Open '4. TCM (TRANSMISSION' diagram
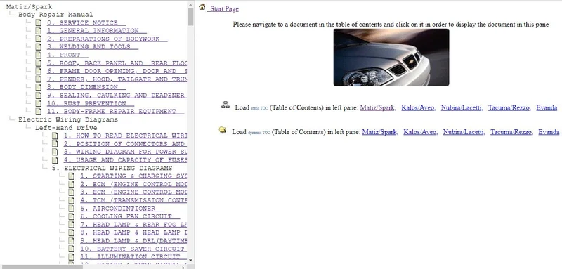The image size is (562, 269). [x=133, y=200]
